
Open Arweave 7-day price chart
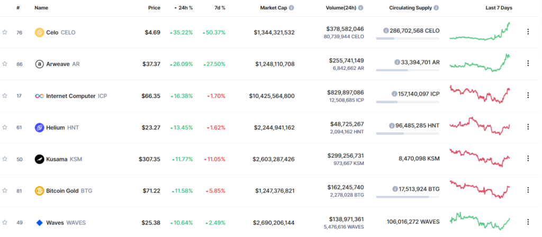pos(480,63)
